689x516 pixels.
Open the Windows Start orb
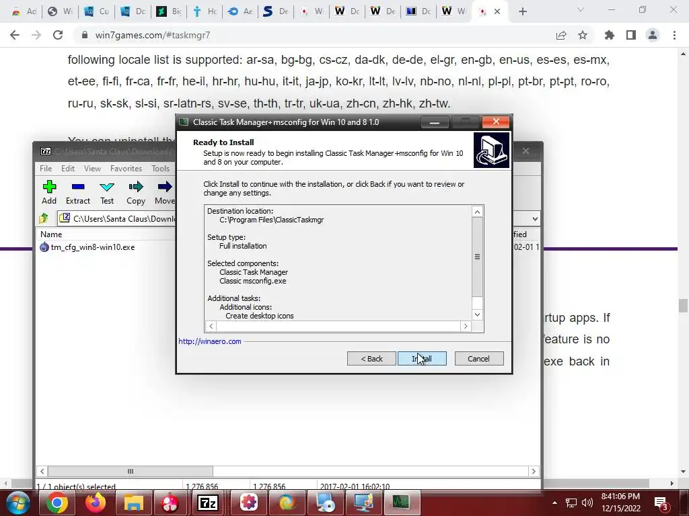point(17,503)
